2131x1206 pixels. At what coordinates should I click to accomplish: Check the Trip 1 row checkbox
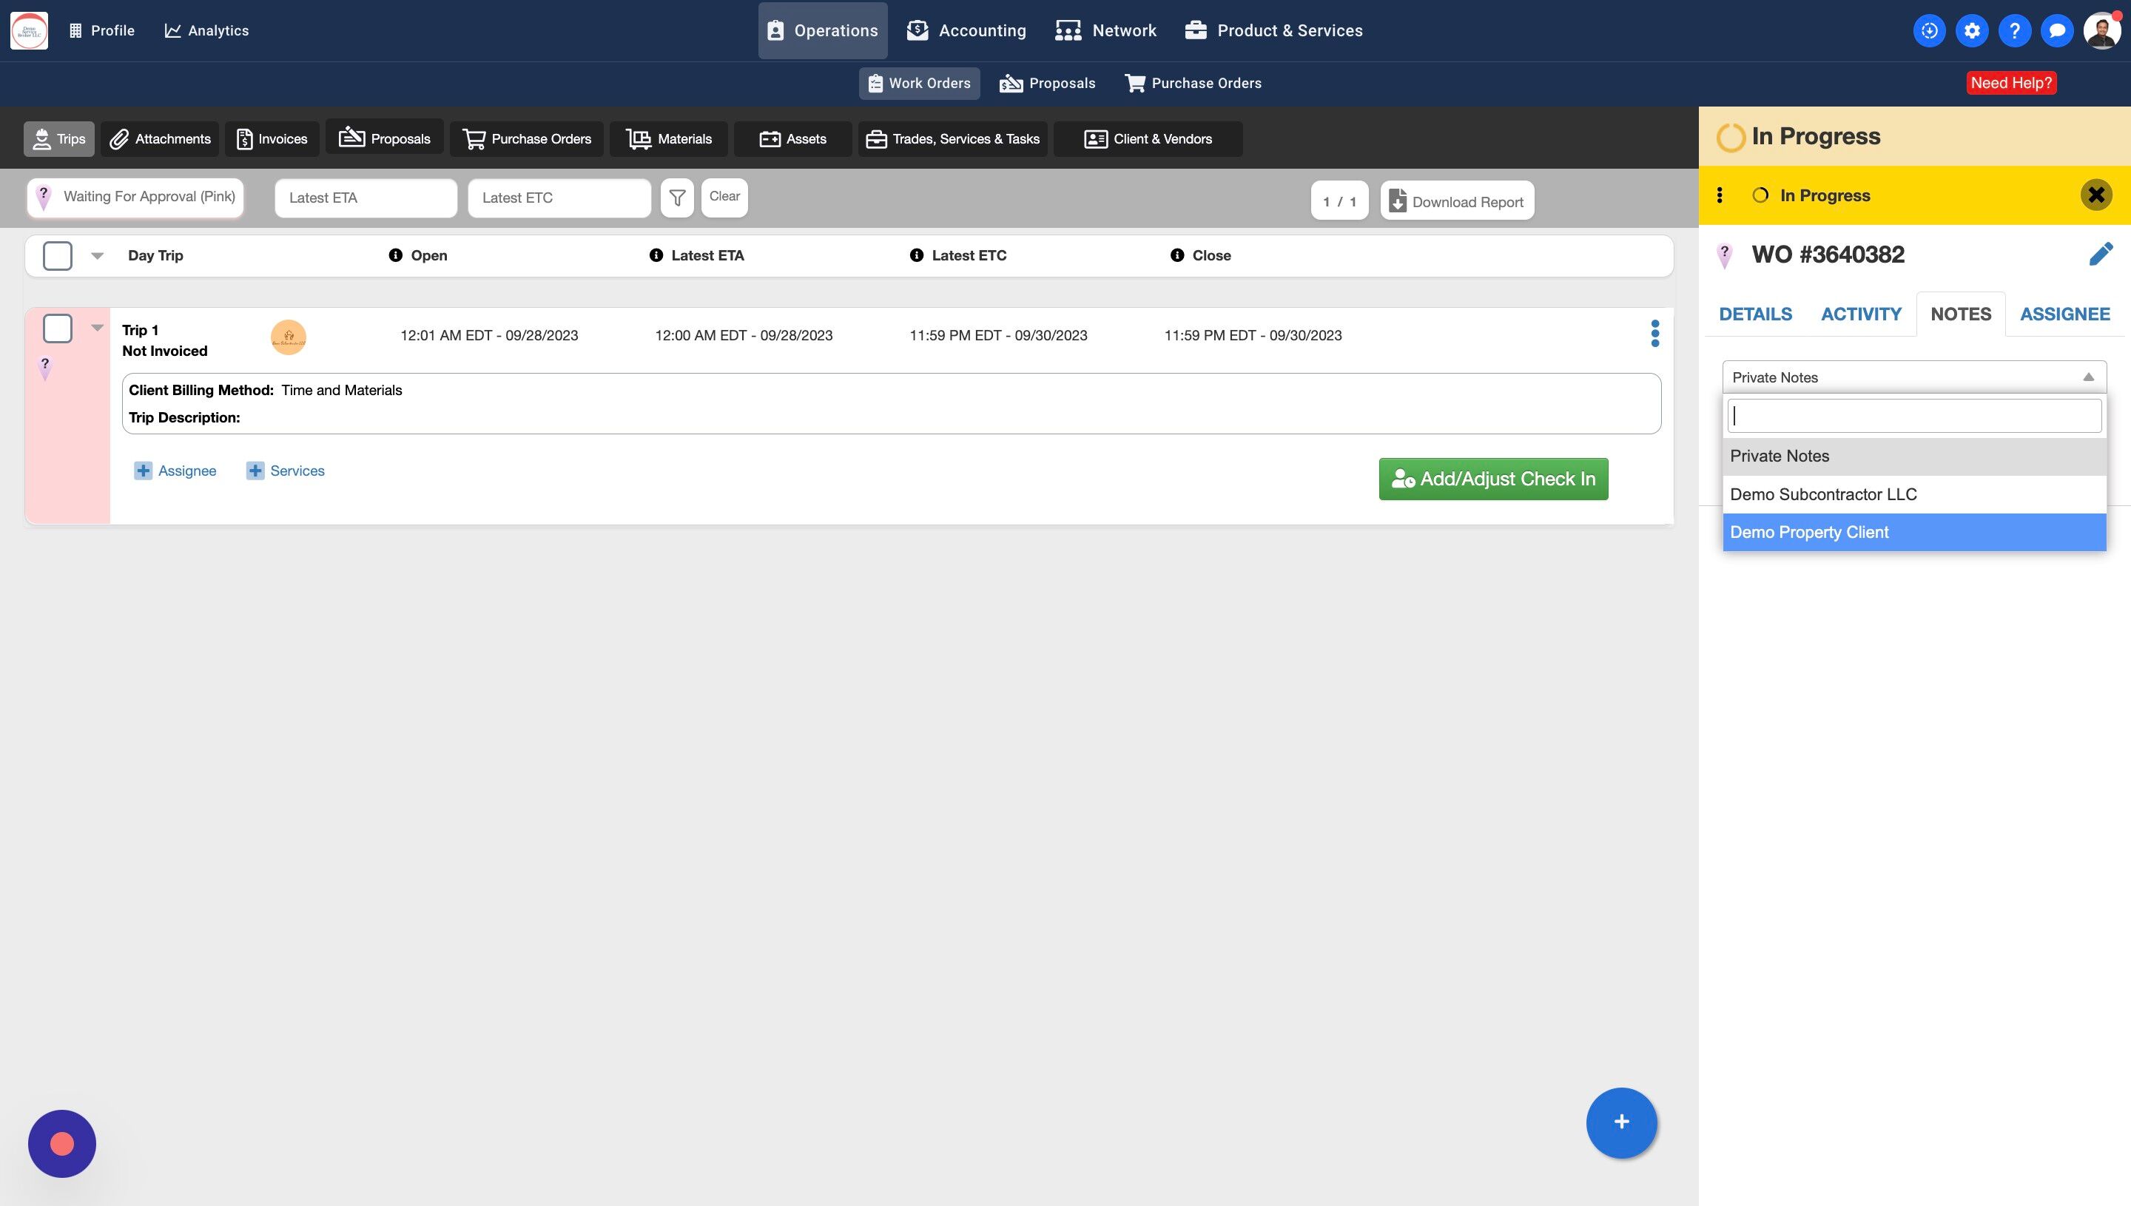click(57, 329)
